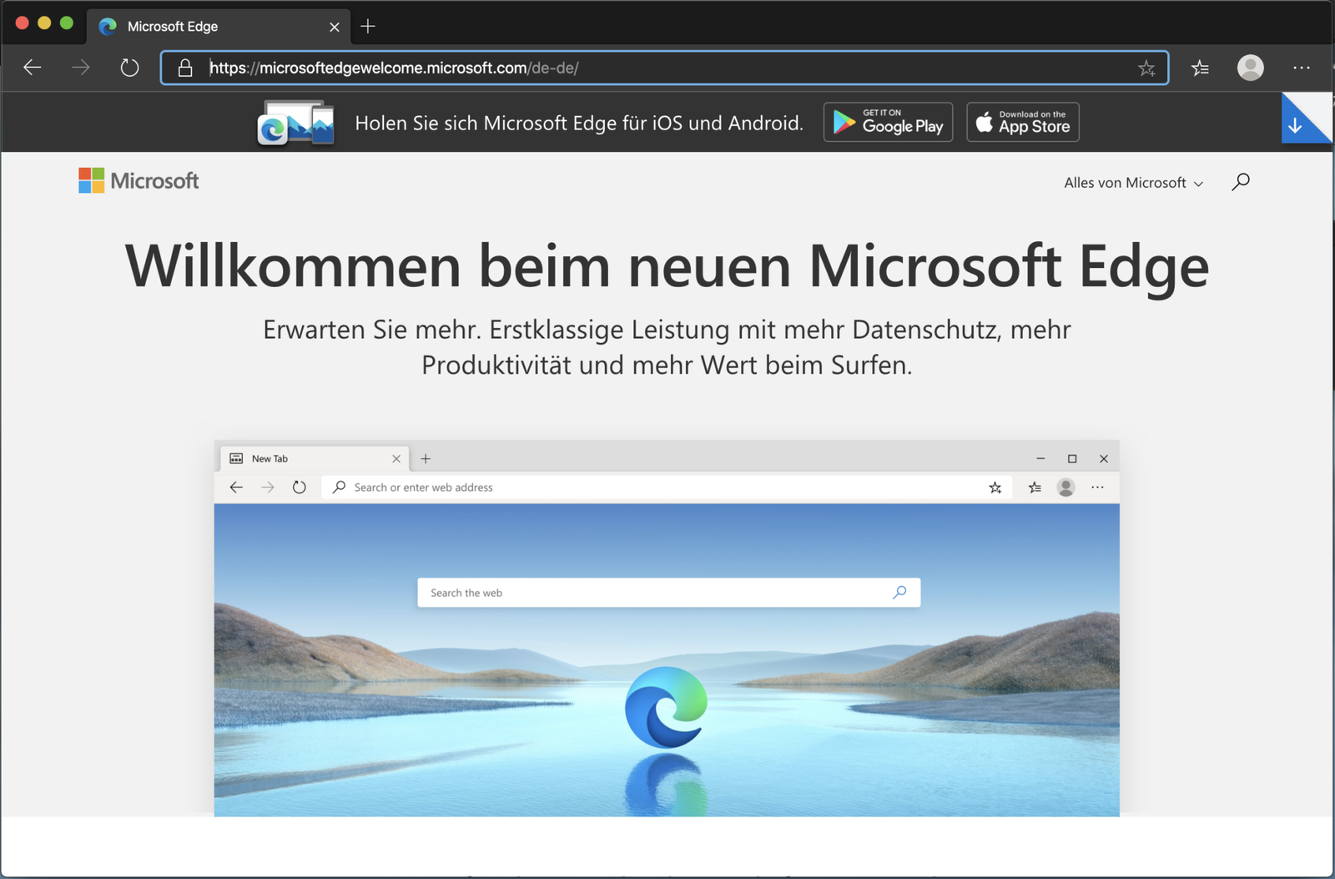
Task: Expand the Alles von Microsoft menu
Action: tap(1133, 183)
